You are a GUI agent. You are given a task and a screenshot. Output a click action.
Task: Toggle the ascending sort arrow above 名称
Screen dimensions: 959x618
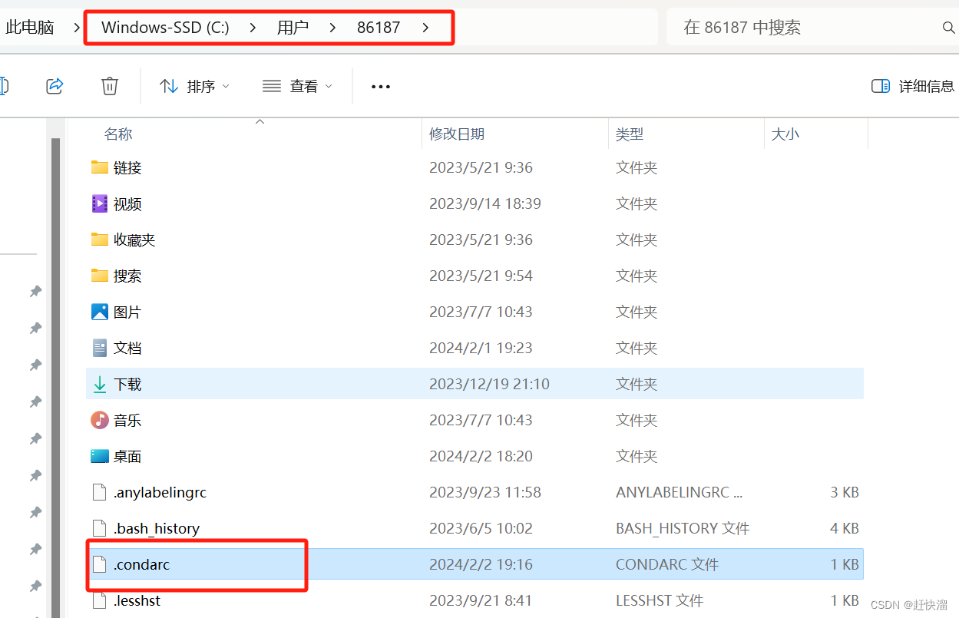(x=260, y=121)
